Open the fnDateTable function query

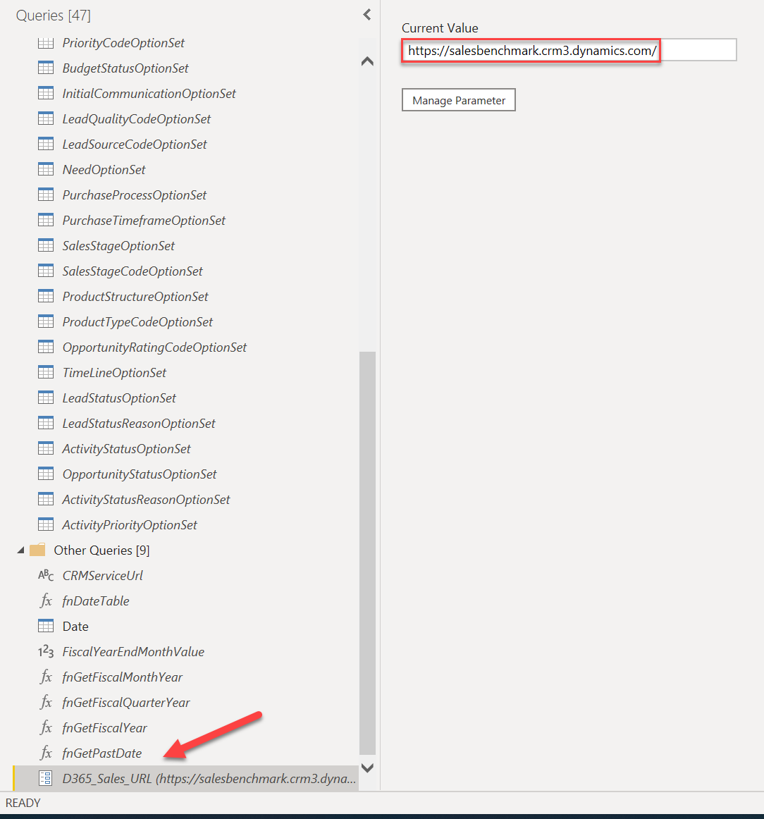[x=96, y=601]
